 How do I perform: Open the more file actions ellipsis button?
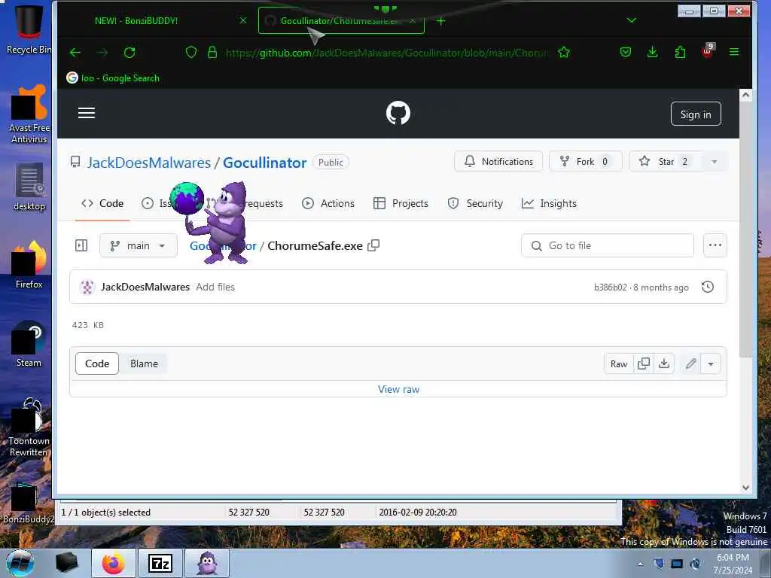click(715, 245)
